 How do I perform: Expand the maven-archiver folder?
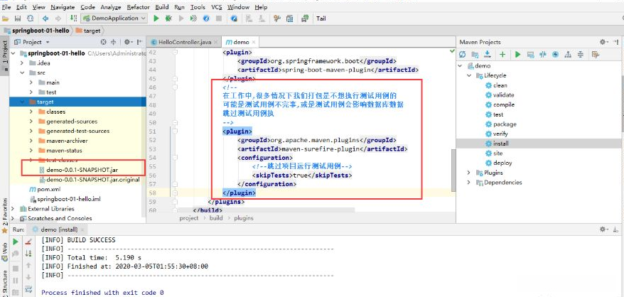pos(31,141)
